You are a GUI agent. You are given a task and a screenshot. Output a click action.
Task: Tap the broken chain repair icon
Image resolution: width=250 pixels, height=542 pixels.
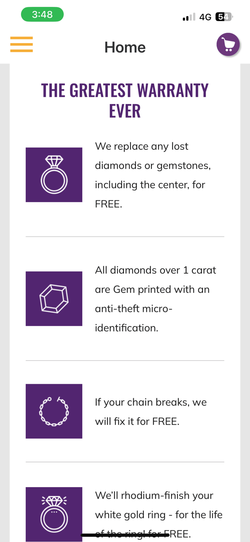click(54, 411)
